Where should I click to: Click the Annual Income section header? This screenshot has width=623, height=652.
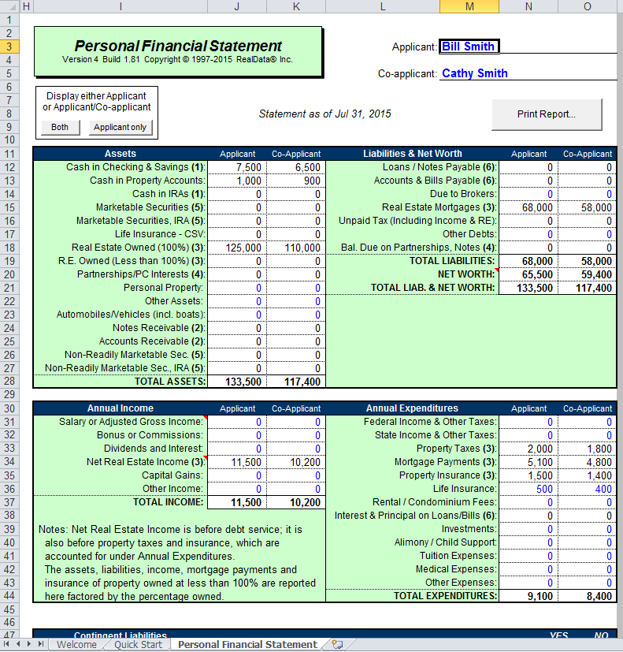click(x=121, y=408)
